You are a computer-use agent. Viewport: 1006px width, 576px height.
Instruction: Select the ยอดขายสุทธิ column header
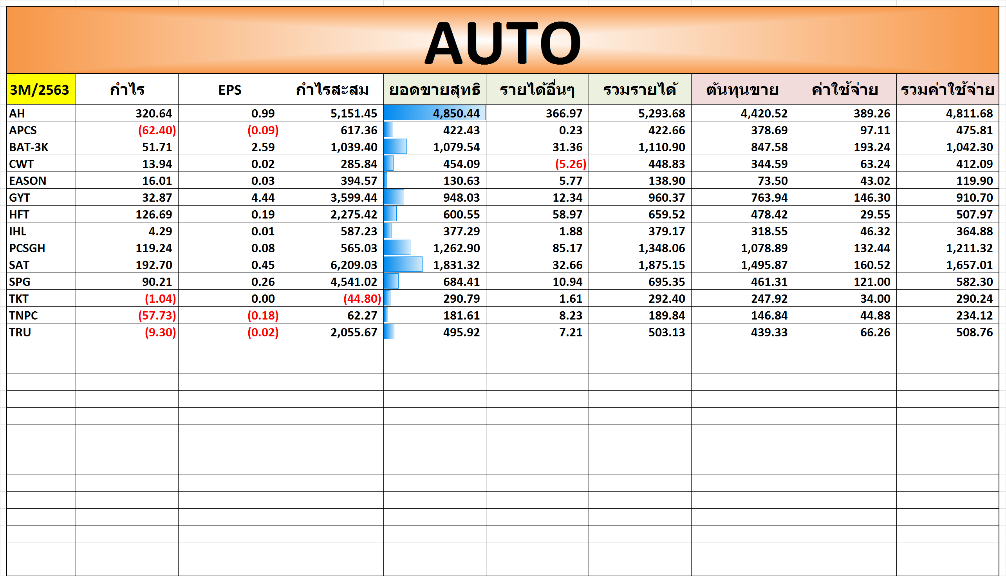pyautogui.click(x=434, y=89)
